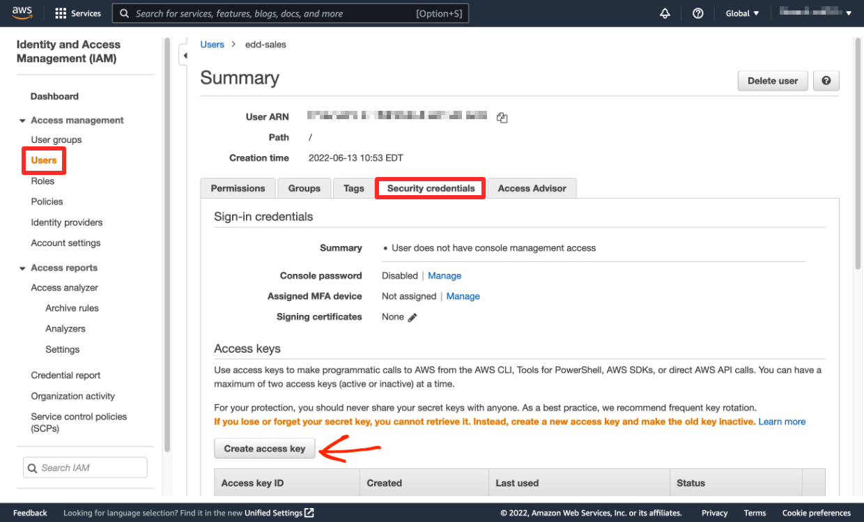Image resolution: width=864 pixels, height=522 pixels.
Task: Click the Search IAM input field
Action: click(84, 467)
